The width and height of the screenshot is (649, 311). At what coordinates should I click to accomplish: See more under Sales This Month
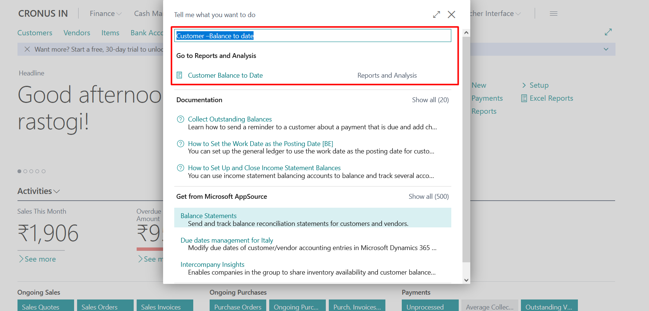[37, 259]
